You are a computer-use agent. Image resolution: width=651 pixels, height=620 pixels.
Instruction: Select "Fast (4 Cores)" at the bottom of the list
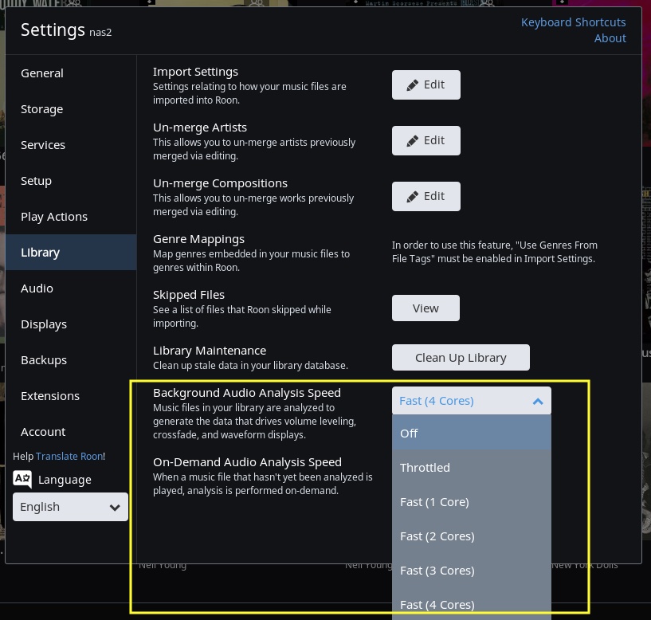point(437,604)
